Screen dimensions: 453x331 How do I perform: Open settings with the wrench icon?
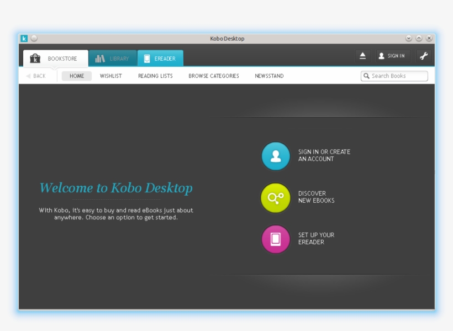pyautogui.click(x=424, y=56)
